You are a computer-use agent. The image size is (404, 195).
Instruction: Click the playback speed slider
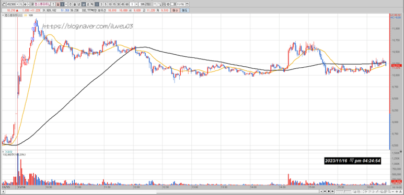[x=343, y=191]
